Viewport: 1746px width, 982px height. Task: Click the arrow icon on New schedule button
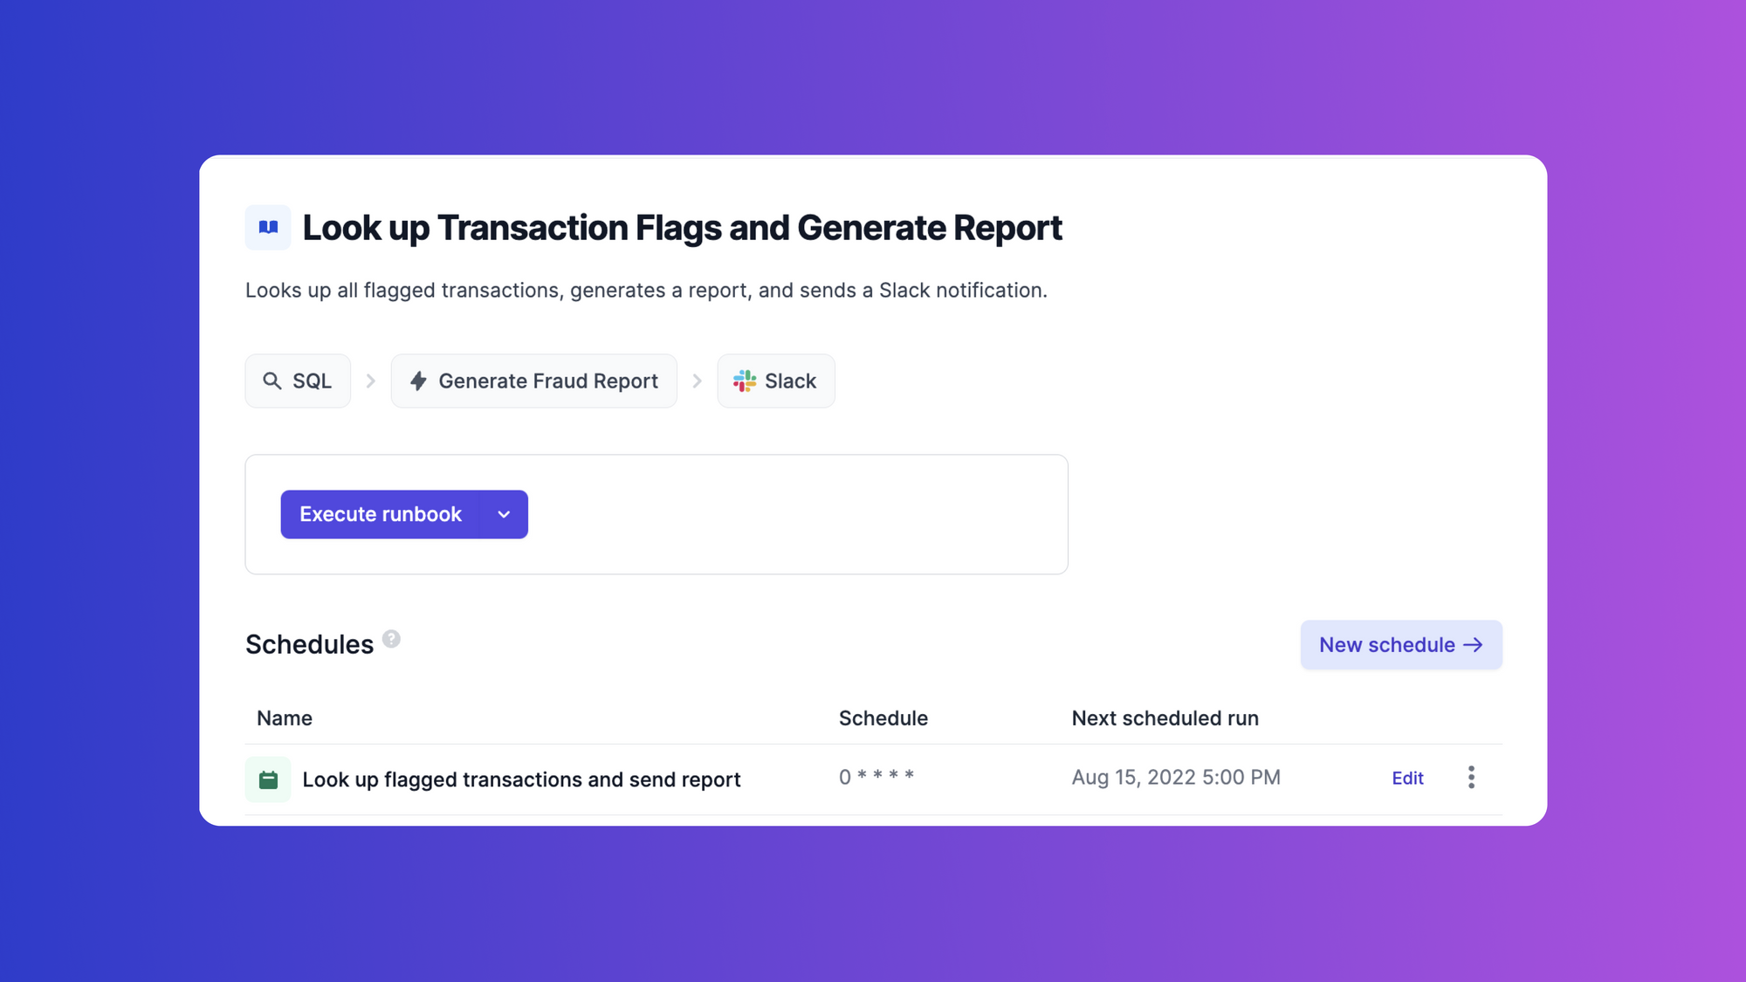(x=1473, y=645)
